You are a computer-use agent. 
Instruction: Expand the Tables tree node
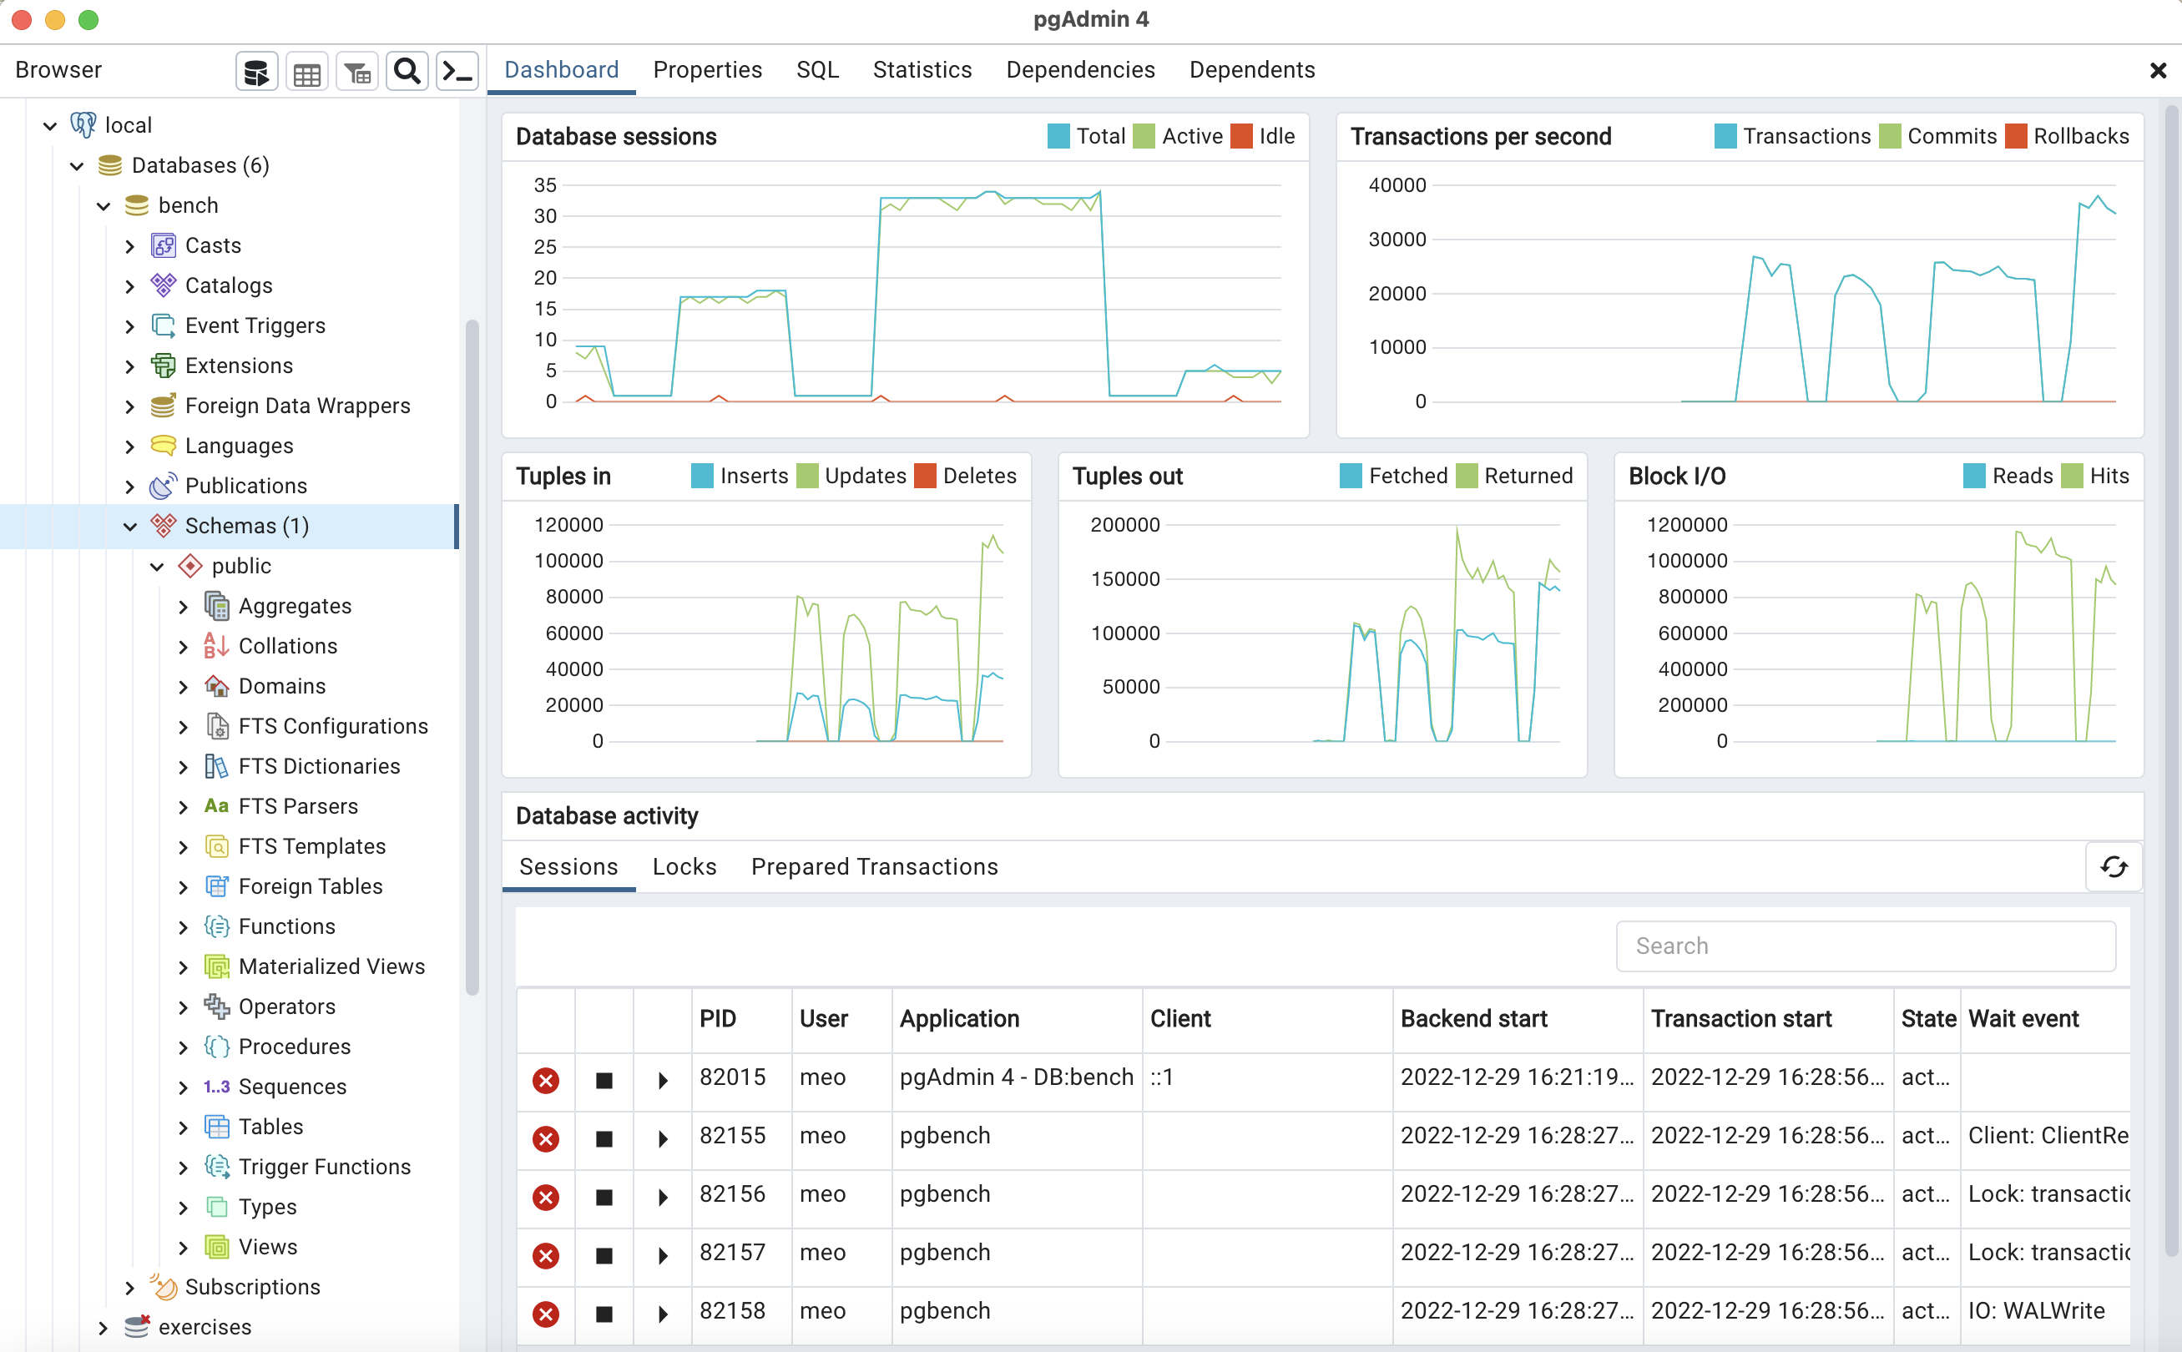184,1128
